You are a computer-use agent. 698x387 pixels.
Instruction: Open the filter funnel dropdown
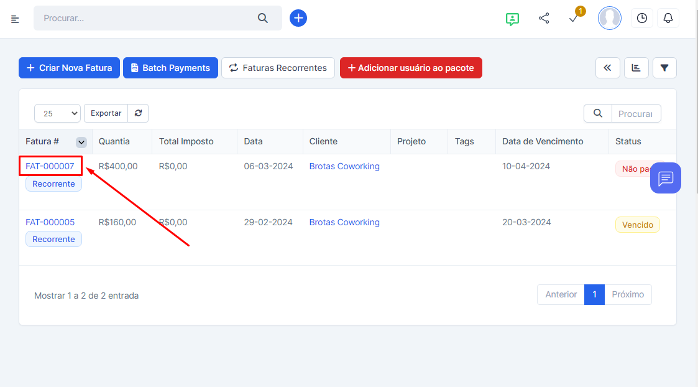point(664,68)
